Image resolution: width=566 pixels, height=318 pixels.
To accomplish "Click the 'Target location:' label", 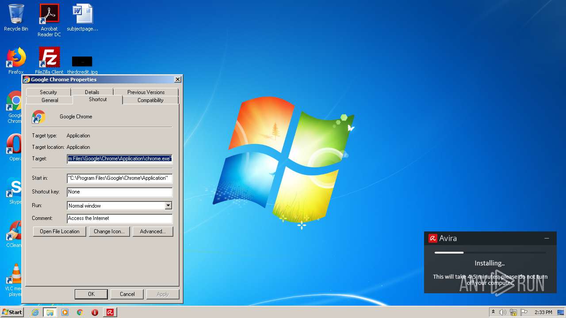I will tap(48, 147).
